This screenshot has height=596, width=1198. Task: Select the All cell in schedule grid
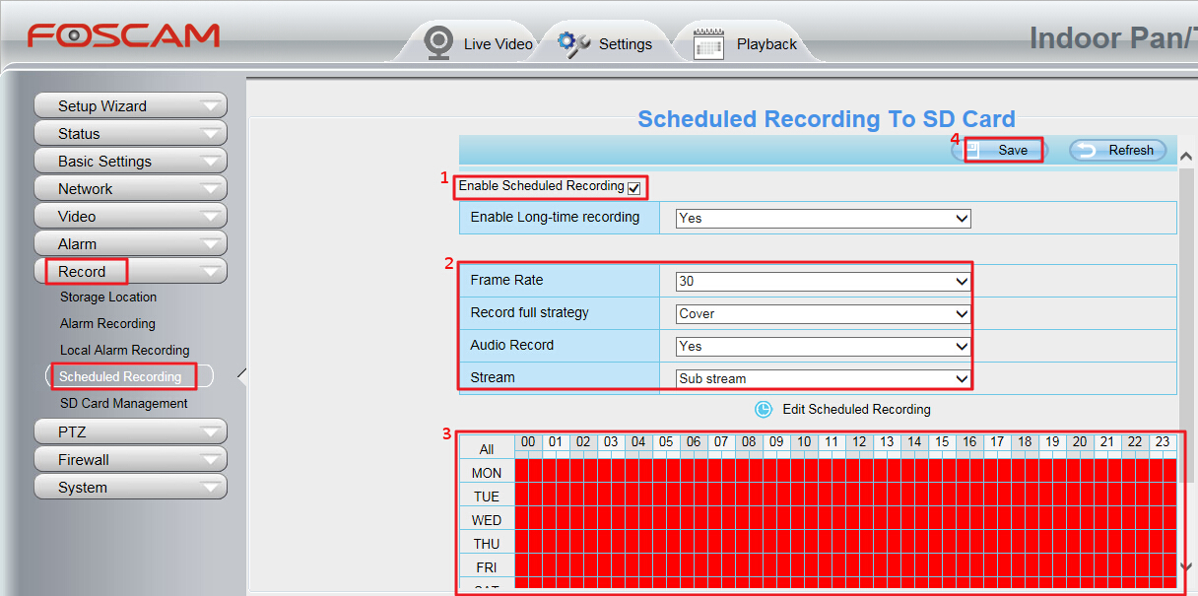pyautogui.click(x=487, y=449)
